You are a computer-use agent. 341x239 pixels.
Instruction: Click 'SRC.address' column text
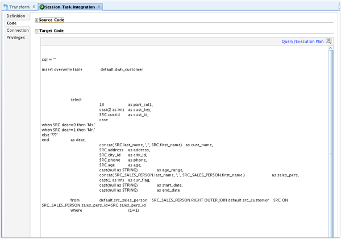111,150
